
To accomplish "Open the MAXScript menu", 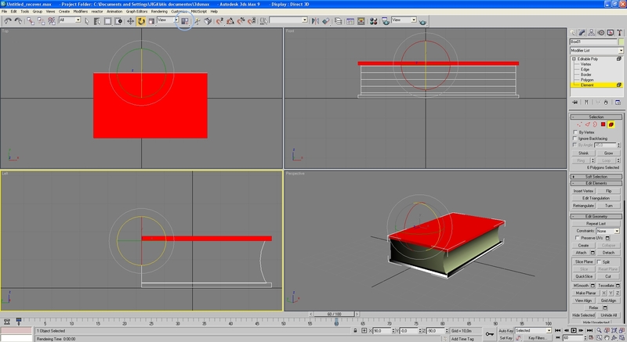I will coord(199,12).
